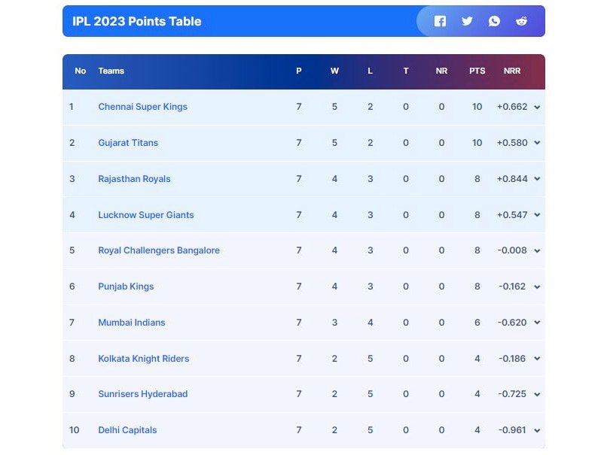The width and height of the screenshot is (607, 455).
Task: Click the Teams column header
Action: click(111, 71)
